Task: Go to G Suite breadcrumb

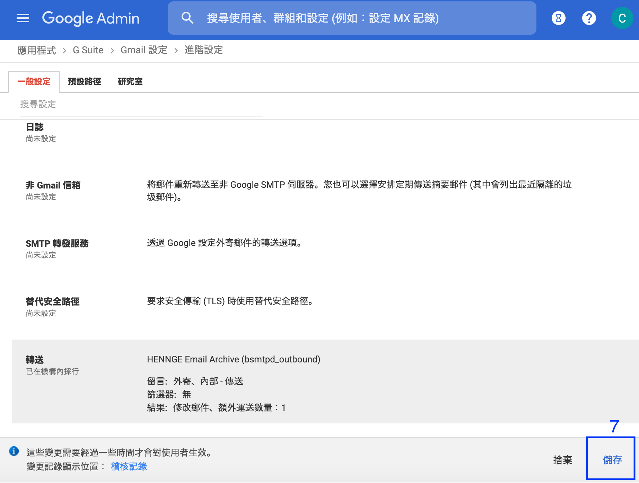Action: point(88,50)
